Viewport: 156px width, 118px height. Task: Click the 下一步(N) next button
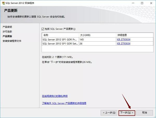[127, 113]
